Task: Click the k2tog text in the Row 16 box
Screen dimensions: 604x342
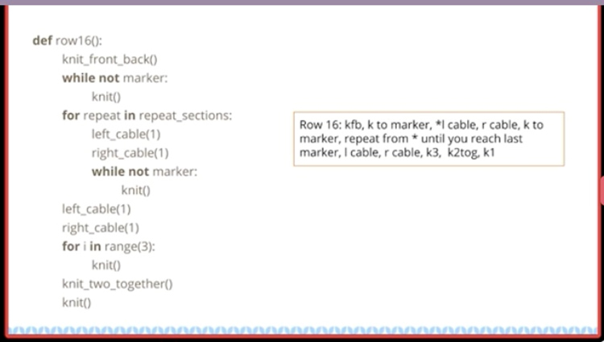Action: coord(463,153)
